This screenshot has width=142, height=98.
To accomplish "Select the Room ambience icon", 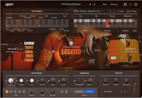I will point(90,81).
